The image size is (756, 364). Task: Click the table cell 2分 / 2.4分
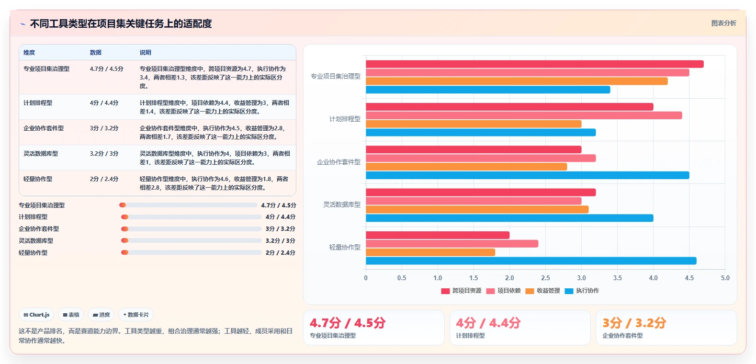click(104, 179)
